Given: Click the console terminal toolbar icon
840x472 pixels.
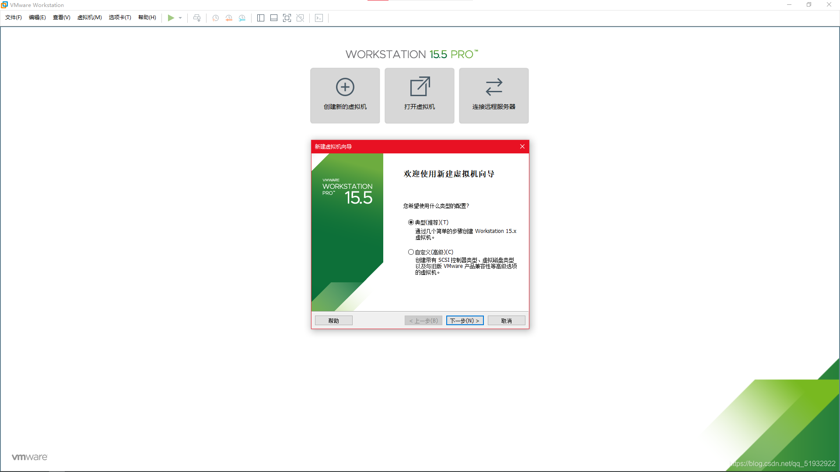Looking at the screenshot, I should (x=319, y=18).
